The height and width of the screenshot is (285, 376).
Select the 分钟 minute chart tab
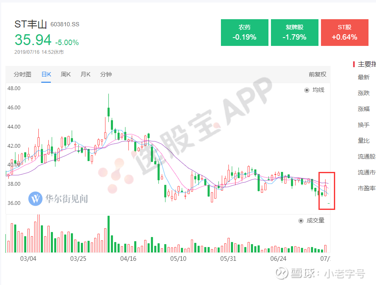point(106,74)
